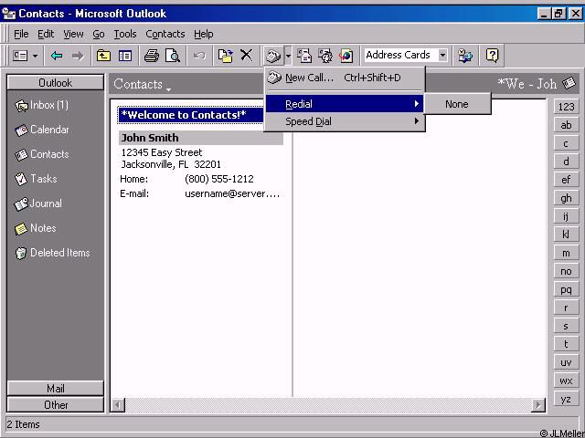This screenshot has height=438, width=585.
Task: Click the Outlook group button
Action: [x=55, y=83]
